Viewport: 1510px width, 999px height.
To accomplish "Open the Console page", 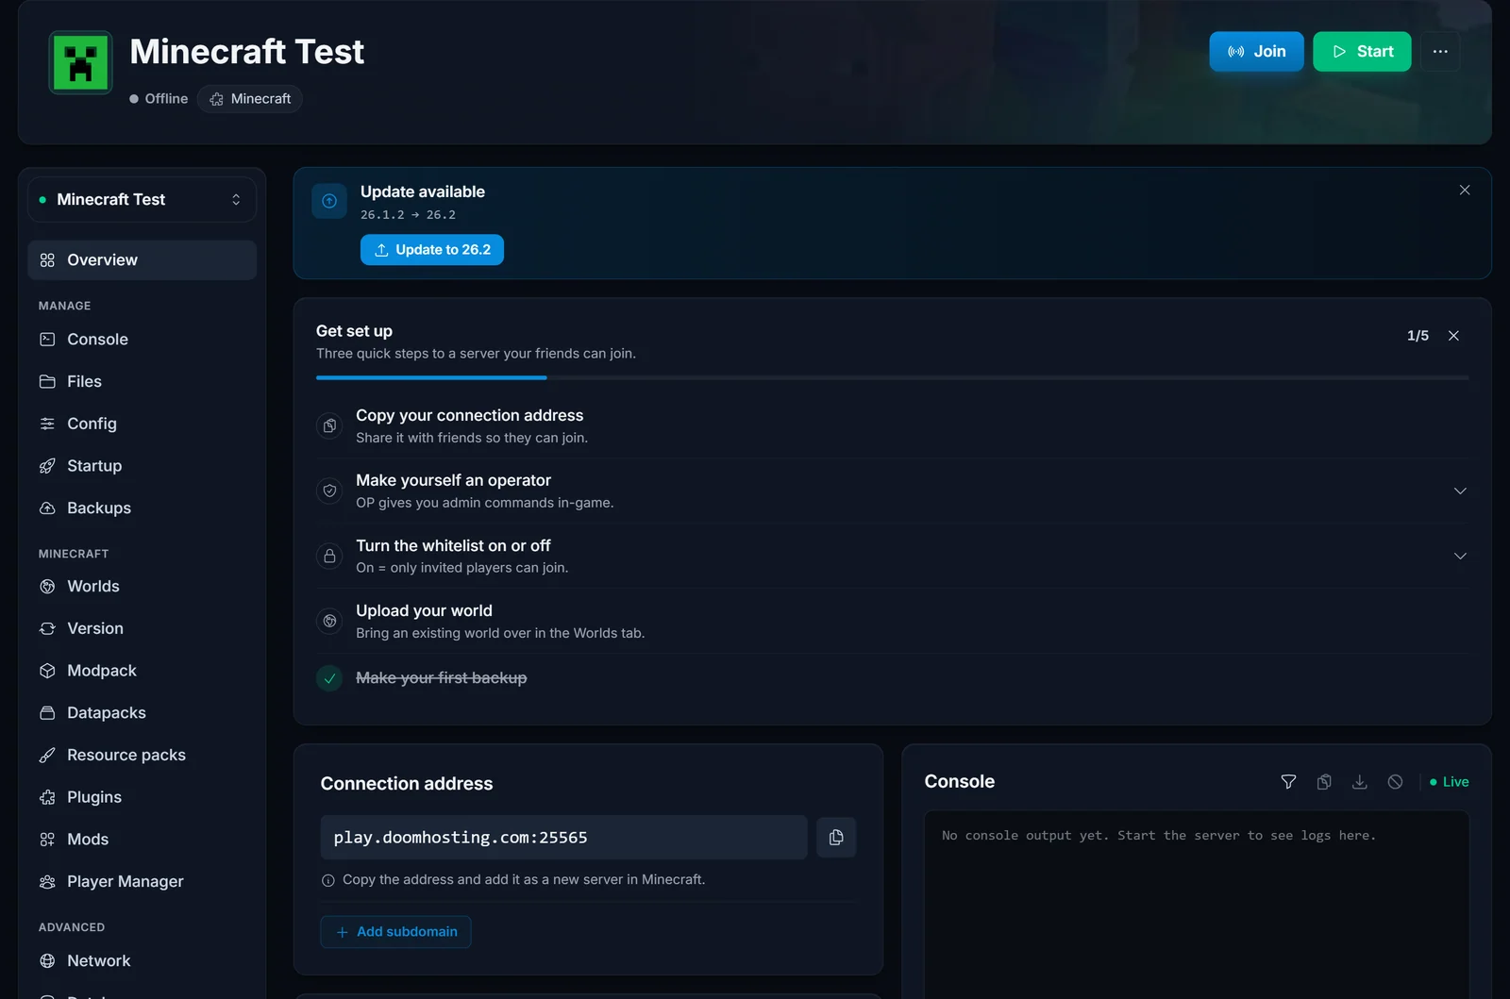I will (142, 340).
